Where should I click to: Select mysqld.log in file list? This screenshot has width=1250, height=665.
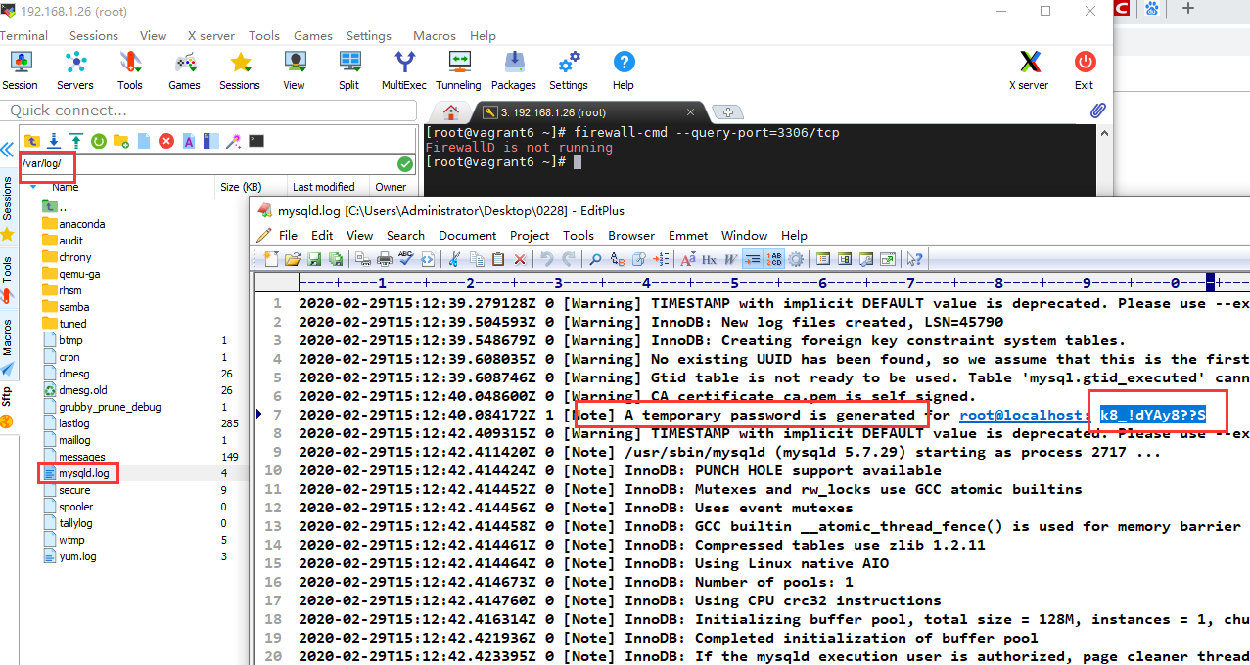[83, 473]
